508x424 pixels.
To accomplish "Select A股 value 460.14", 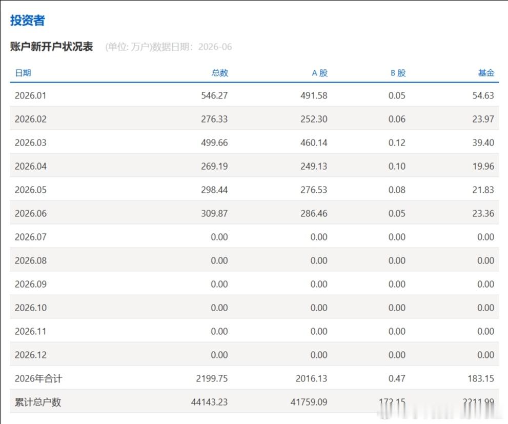I will (314, 143).
